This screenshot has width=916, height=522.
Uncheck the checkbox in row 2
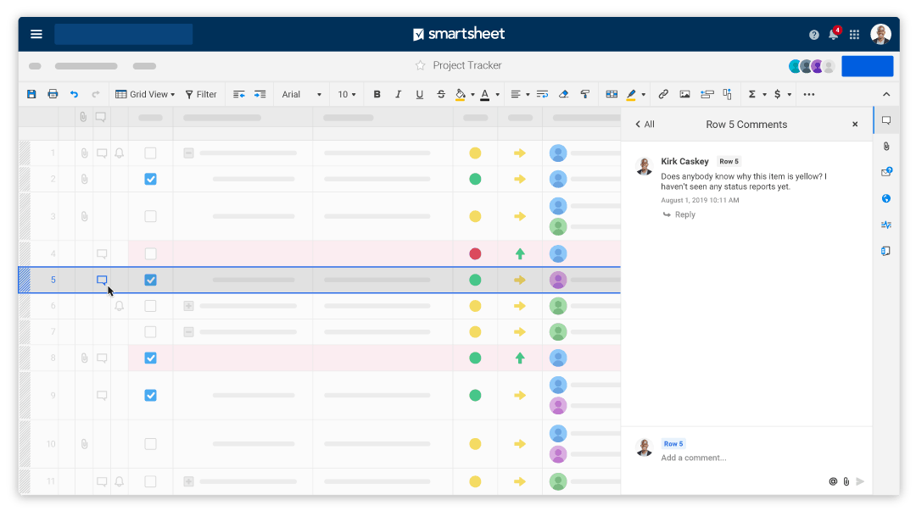150,179
